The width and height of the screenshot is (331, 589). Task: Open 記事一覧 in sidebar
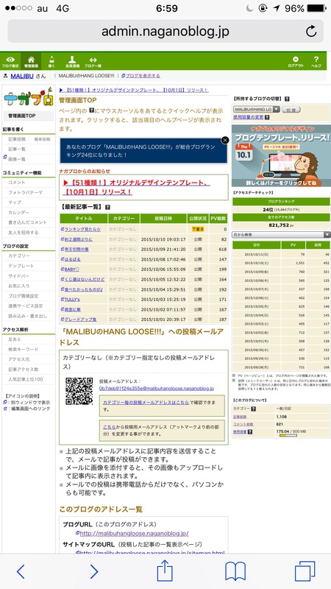tap(17, 149)
